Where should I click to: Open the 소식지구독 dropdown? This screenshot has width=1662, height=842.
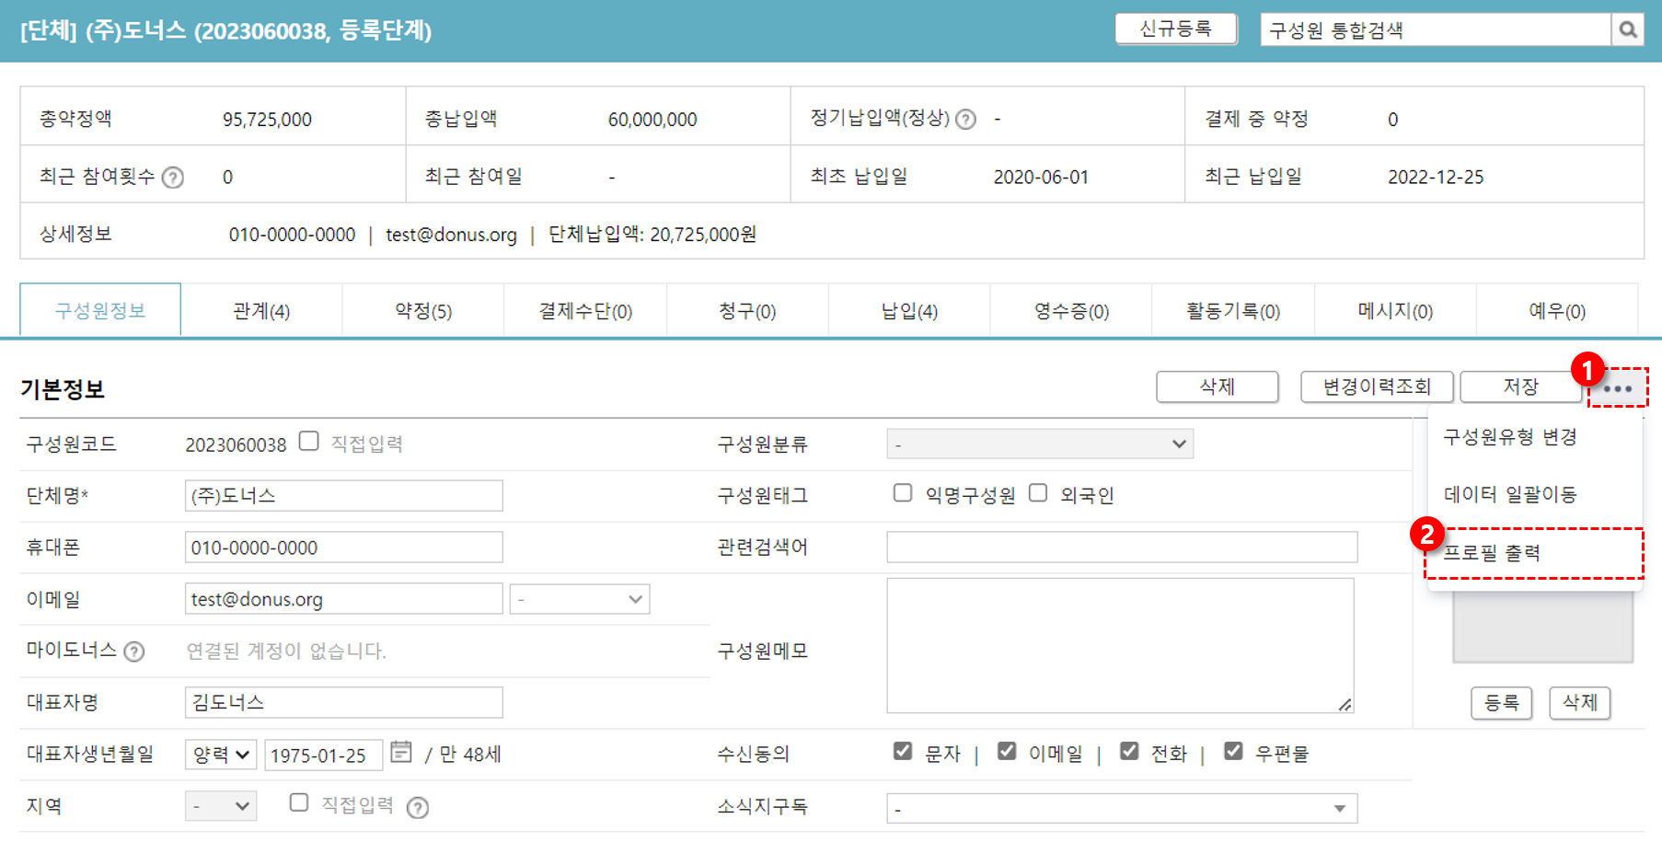pos(1122,809)
